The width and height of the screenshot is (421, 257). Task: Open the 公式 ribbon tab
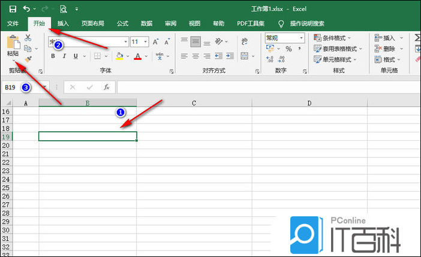pyautogui.click(x=123, y=23)
